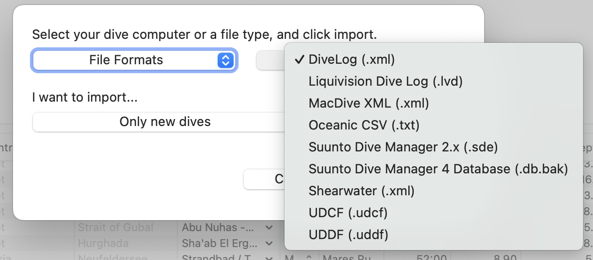
Task: Click the blue chevron arrows on File Formats
Action: [225, 61]
